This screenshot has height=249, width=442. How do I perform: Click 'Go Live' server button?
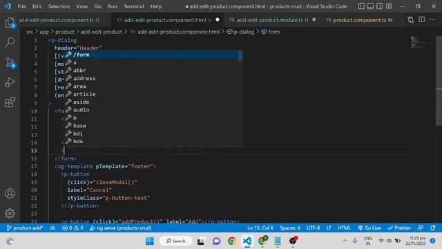[x=369, y=228]
